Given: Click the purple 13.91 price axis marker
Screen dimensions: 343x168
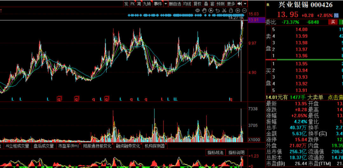Looking at the screenshot, I should (254, 20).
